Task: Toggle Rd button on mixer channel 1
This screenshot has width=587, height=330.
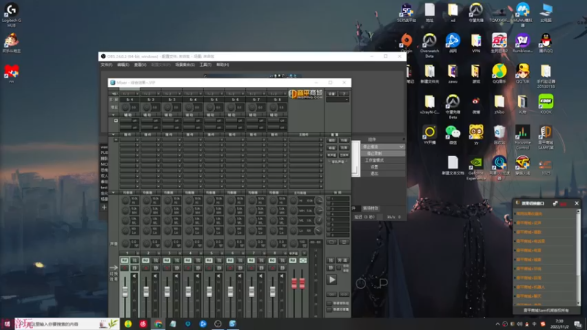Action: 124,260
